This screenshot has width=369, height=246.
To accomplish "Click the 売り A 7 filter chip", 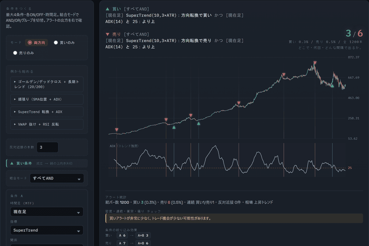I will coord(122,243).
